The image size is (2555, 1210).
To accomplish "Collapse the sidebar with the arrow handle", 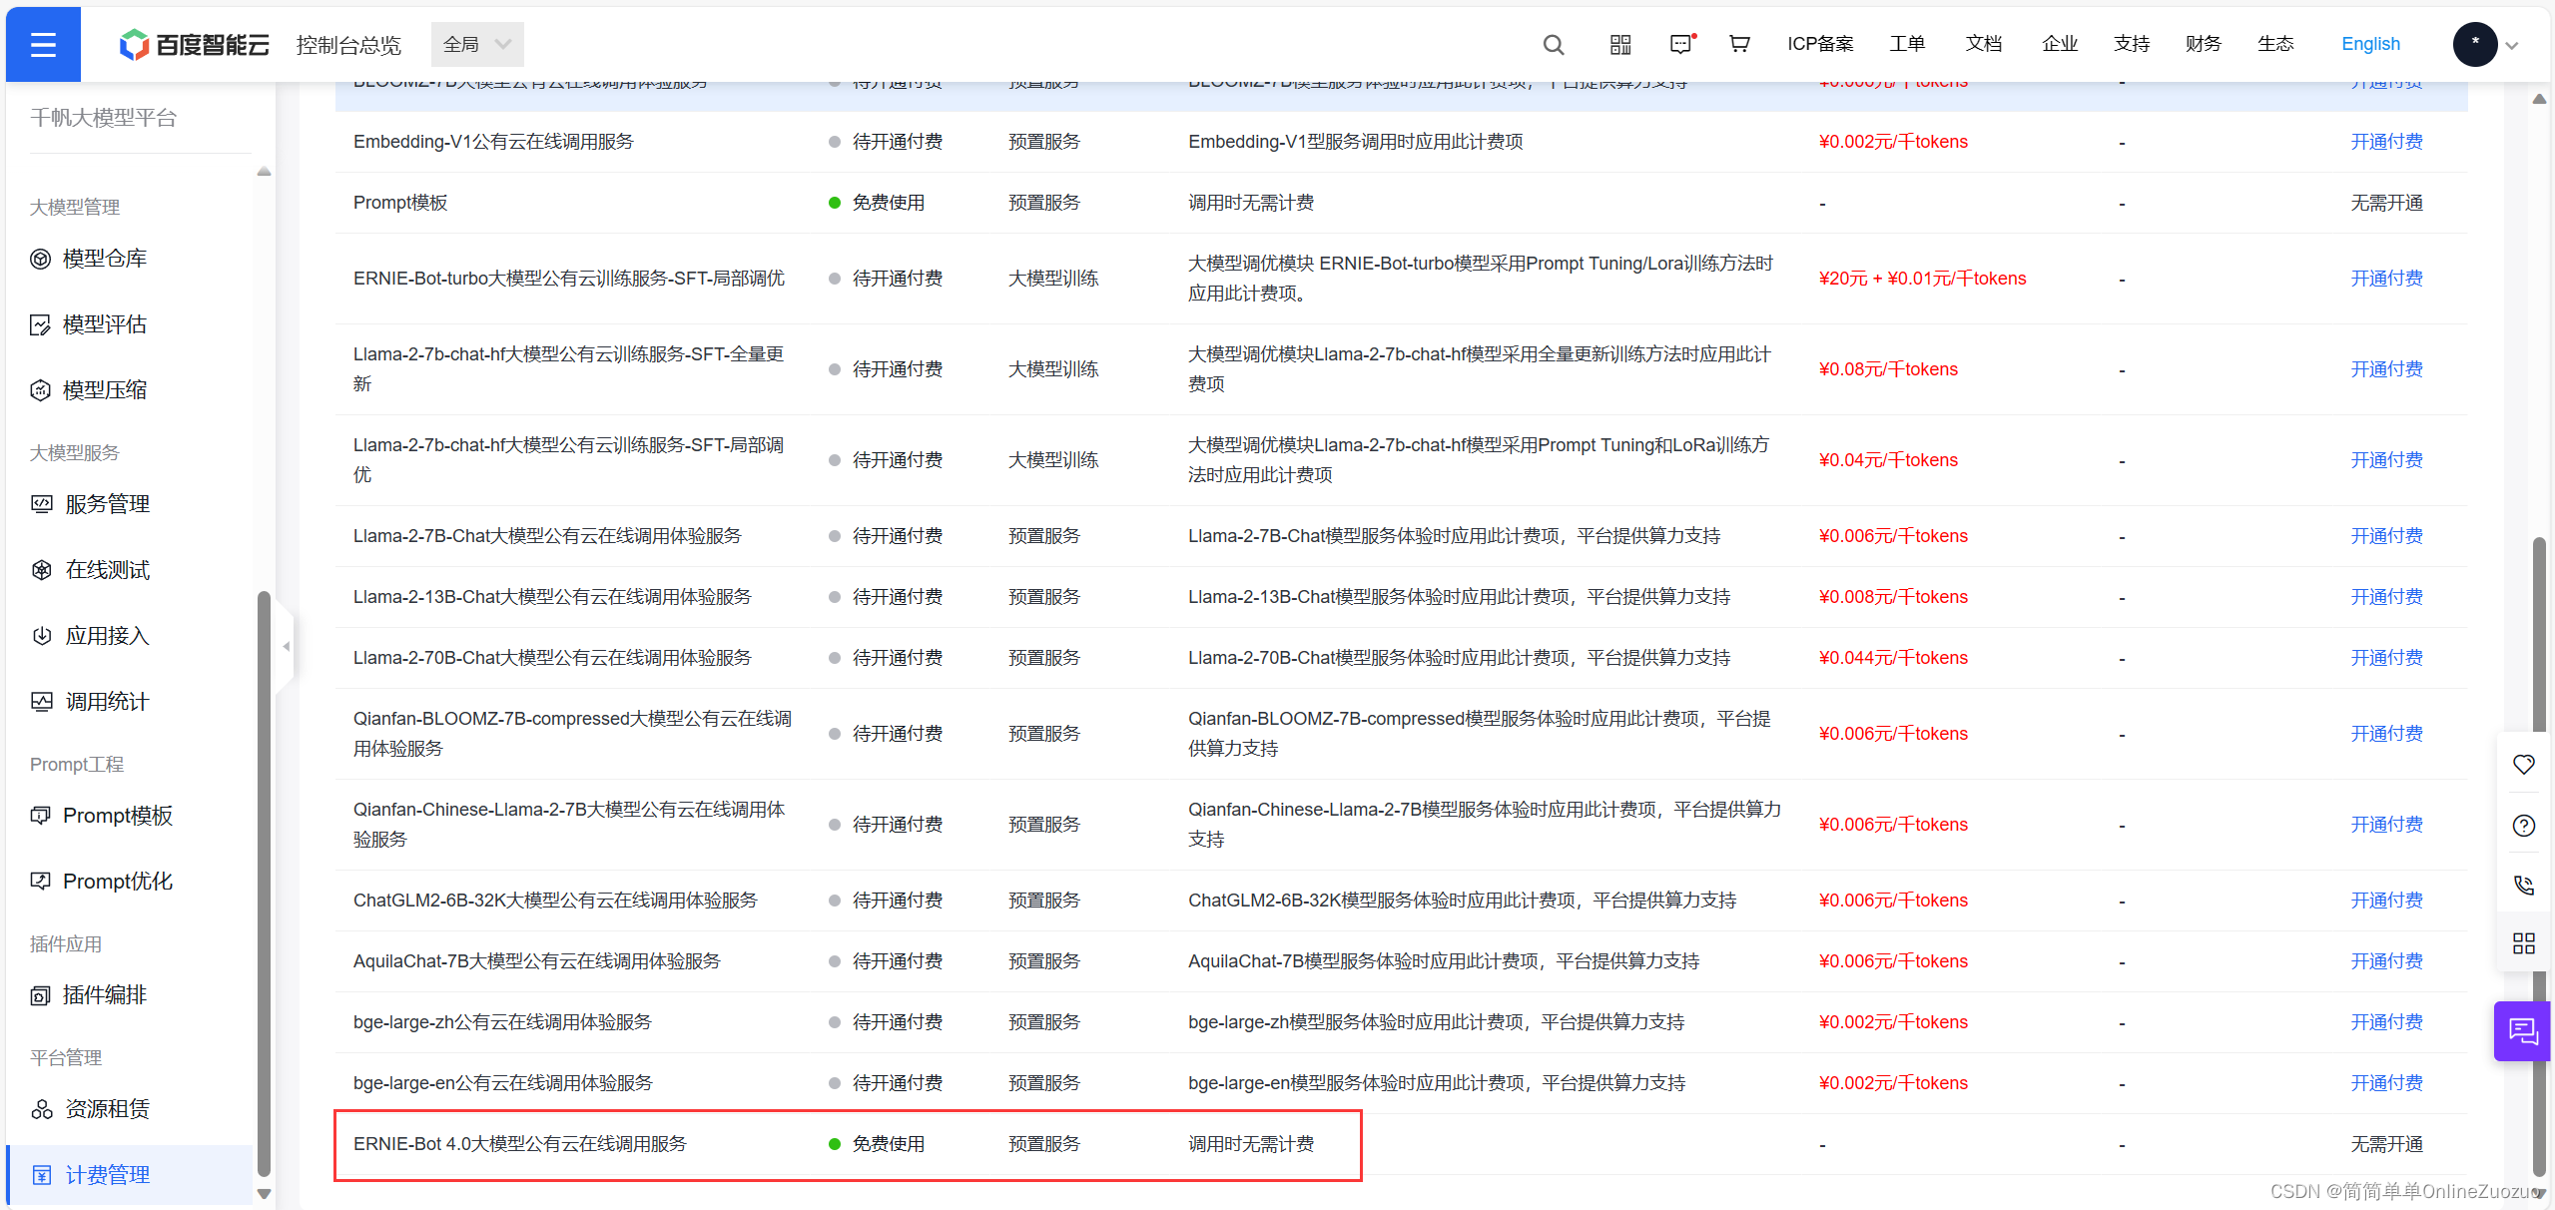I will point(286,646).
